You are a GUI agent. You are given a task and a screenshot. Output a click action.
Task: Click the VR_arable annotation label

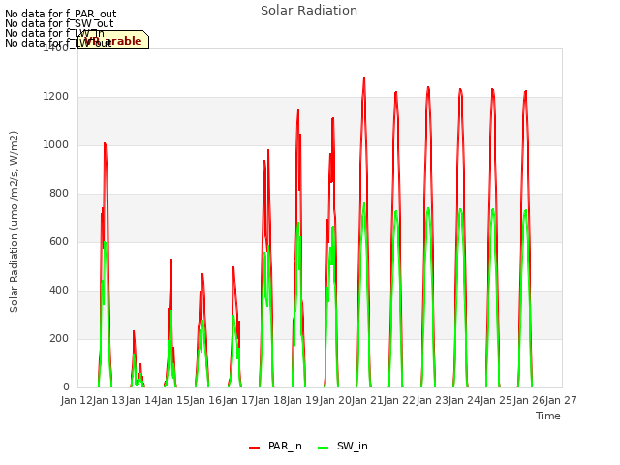[x=113, y=40]
